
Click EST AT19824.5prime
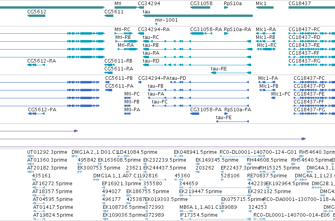pos(53,215)
